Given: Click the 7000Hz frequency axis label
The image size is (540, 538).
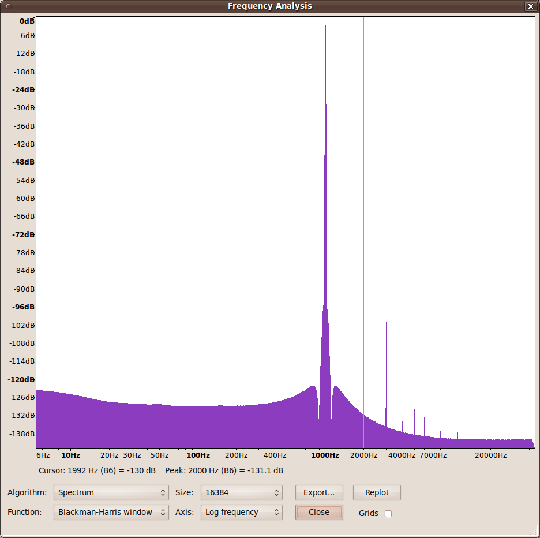Looking at the screenshot, I should click(x=433, y=455).
